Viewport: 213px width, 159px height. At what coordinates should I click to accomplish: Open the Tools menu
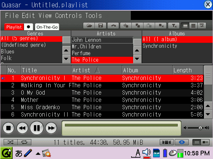click(94, 16)
